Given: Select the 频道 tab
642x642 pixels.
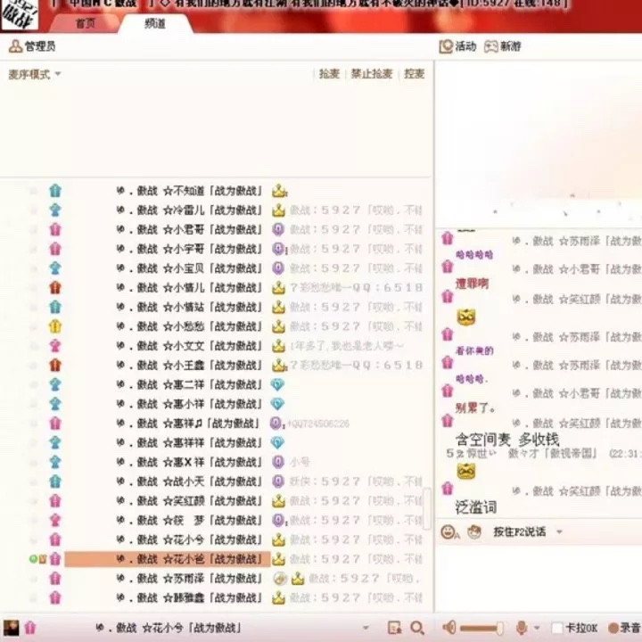Looking at the screenshot, I should pyautogui.click(x=154, y=24).
